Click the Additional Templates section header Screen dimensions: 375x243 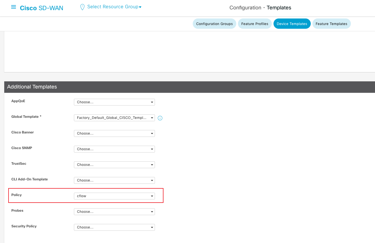tap(32, 87)
